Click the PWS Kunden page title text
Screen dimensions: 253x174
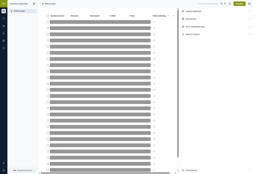click(50, 4)
